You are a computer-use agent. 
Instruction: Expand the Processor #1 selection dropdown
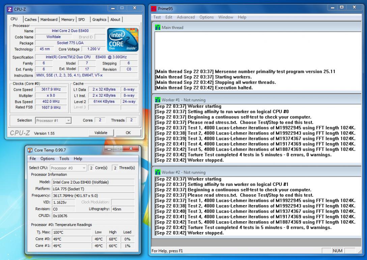pos(68,120)
